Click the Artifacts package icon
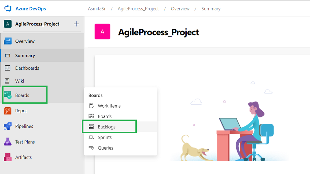 [x=8, y=157]
